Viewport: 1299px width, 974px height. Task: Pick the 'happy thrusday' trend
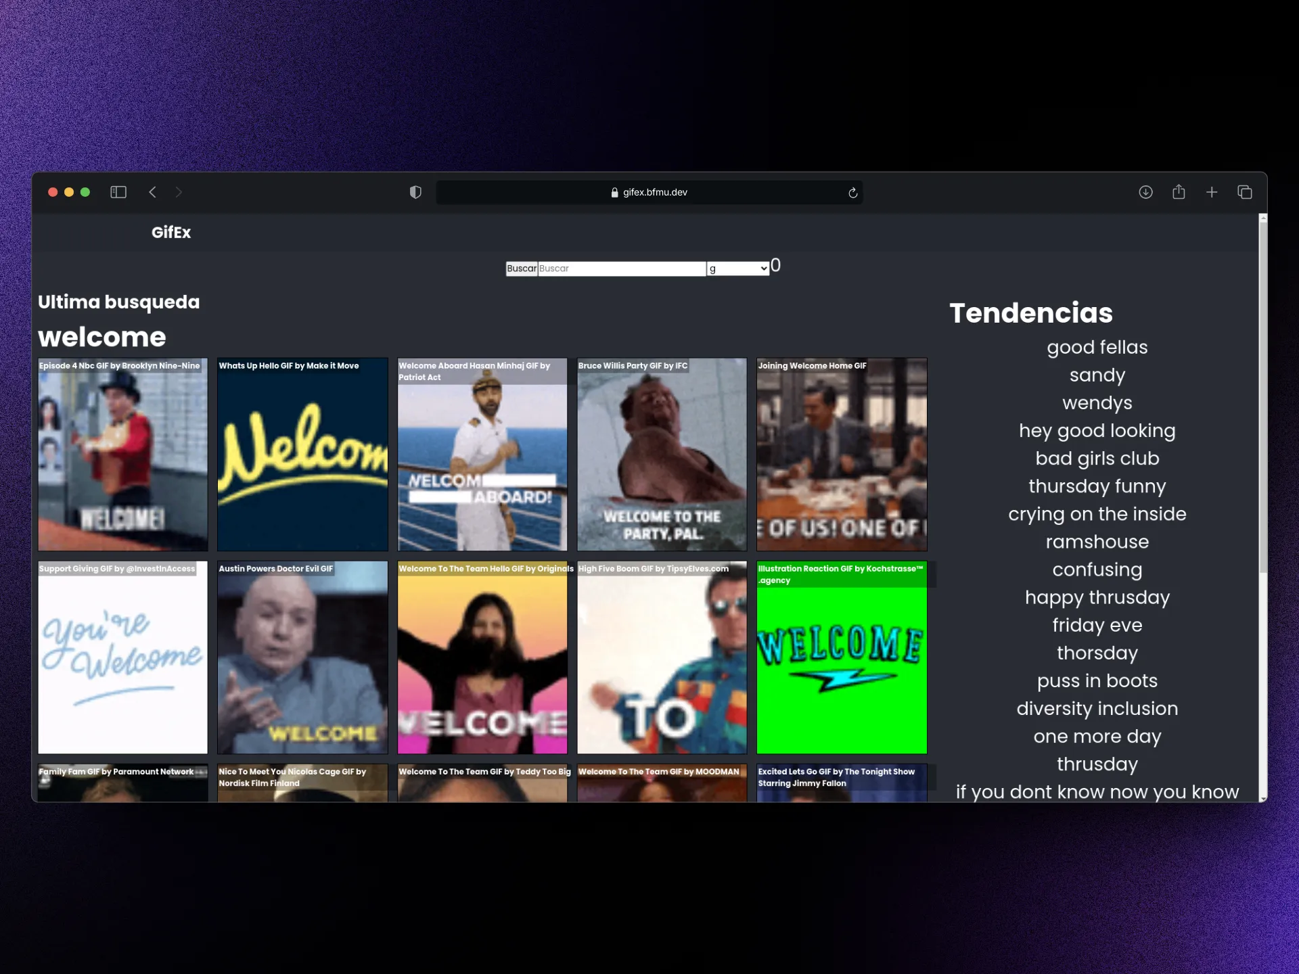1097,597
